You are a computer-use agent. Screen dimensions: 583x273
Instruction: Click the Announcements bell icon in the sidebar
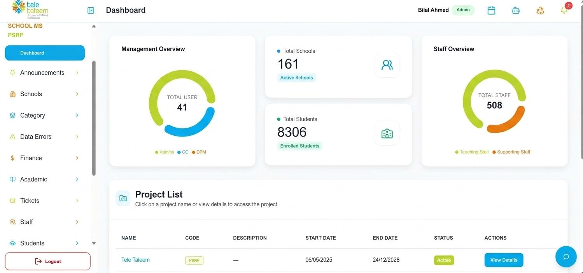point(12,73)
